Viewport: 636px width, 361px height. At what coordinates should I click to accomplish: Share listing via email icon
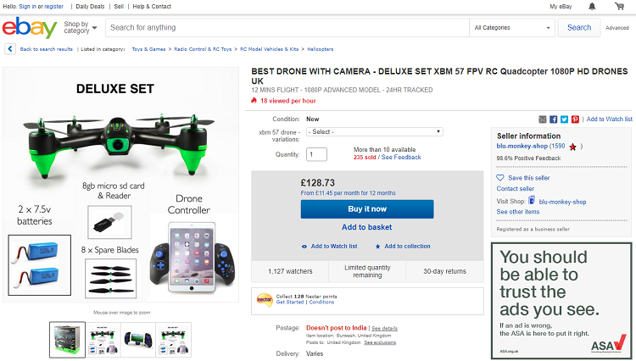point(543,119)
